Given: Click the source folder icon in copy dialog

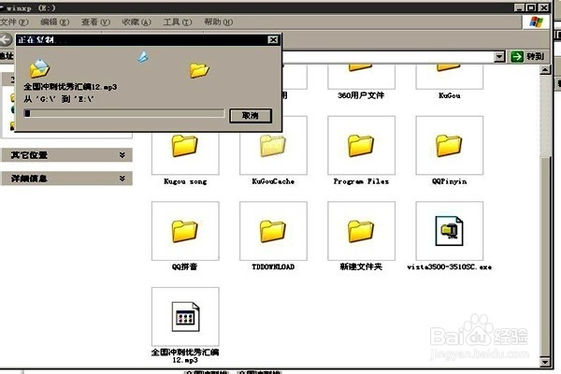Looking at the screenshot, I should (39, 68).
